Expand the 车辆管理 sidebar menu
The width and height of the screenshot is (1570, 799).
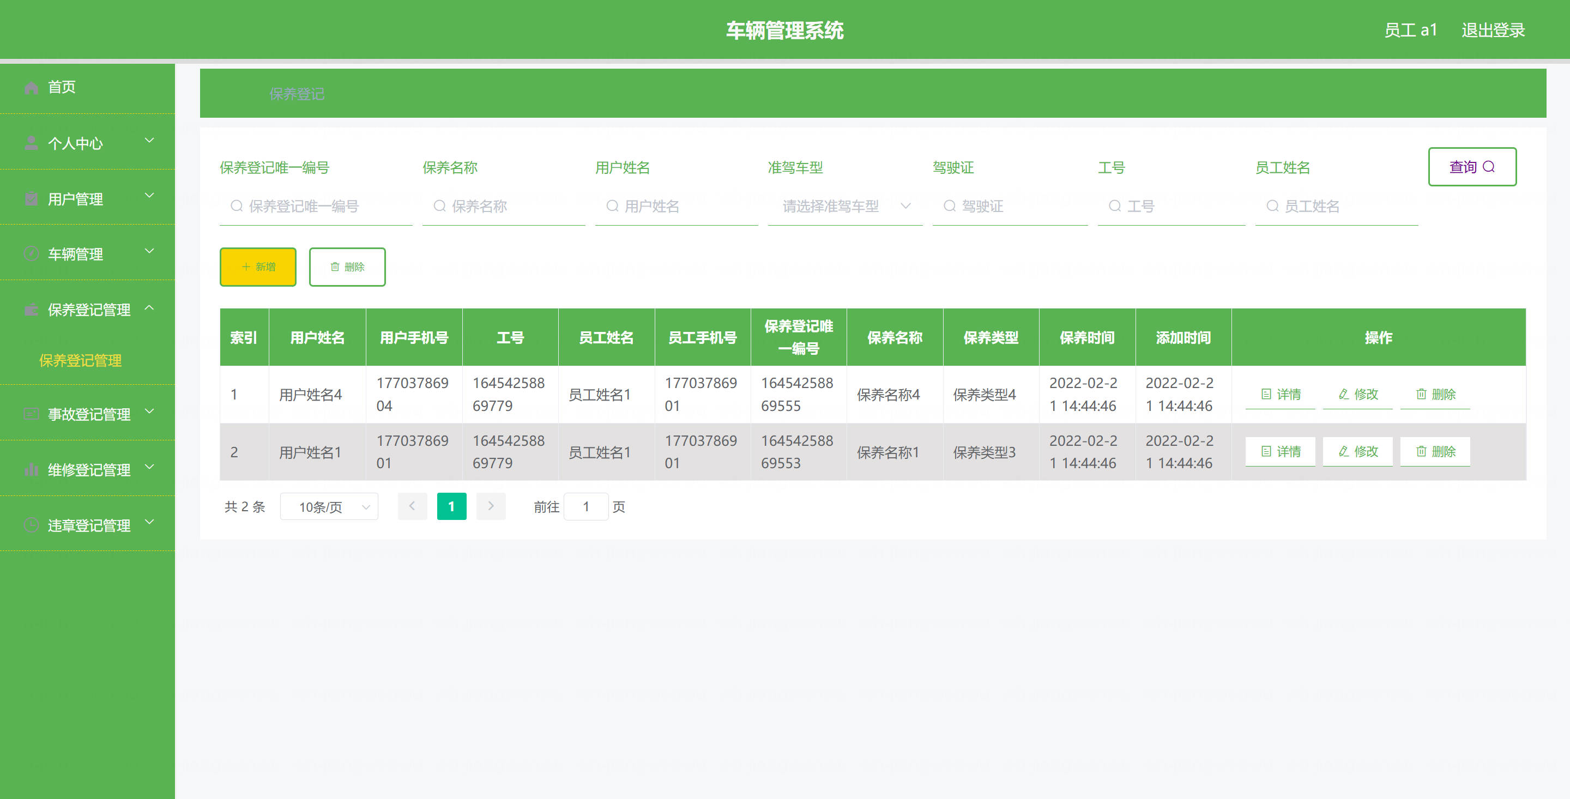pyautogui.click(x=87, y=253)
